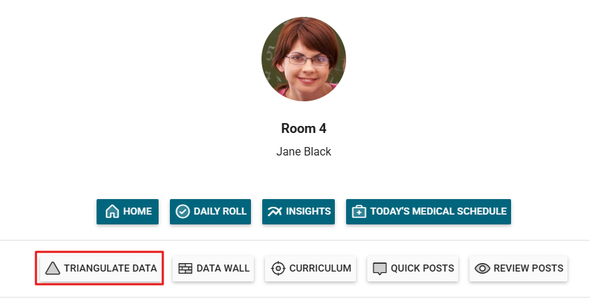This screenshot has height=299, width=590.
Task: Click the triangle icon for Triangulate Data
Action: tap(53, 268)
